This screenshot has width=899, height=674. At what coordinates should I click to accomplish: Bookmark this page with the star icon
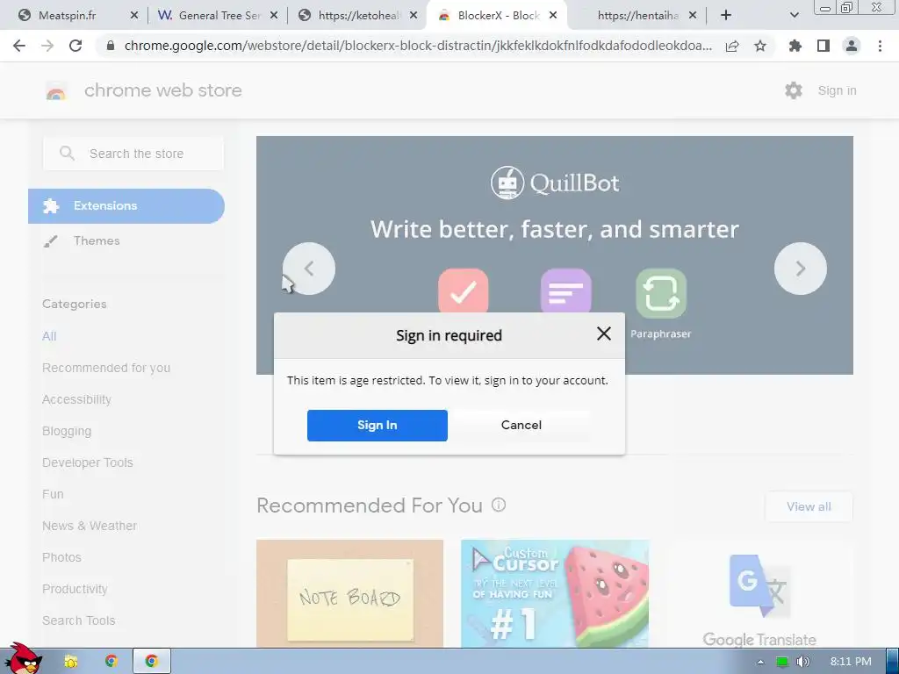[x=760, y=46]
